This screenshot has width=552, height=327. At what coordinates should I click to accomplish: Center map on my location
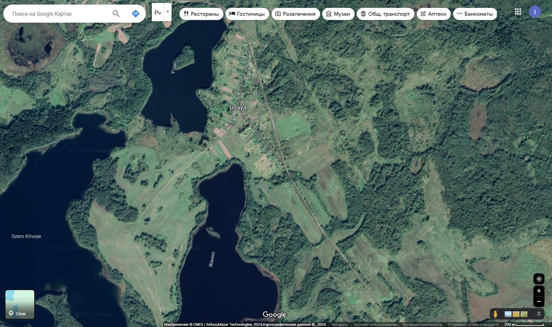(x=539, y=279)
